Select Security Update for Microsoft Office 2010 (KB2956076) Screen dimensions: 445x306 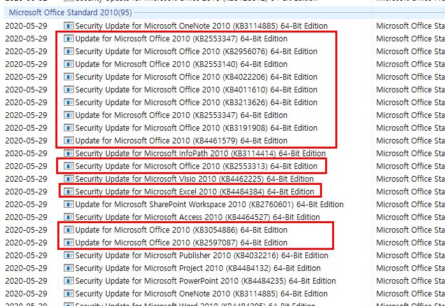pyautogui.click(x=196, y=52)
